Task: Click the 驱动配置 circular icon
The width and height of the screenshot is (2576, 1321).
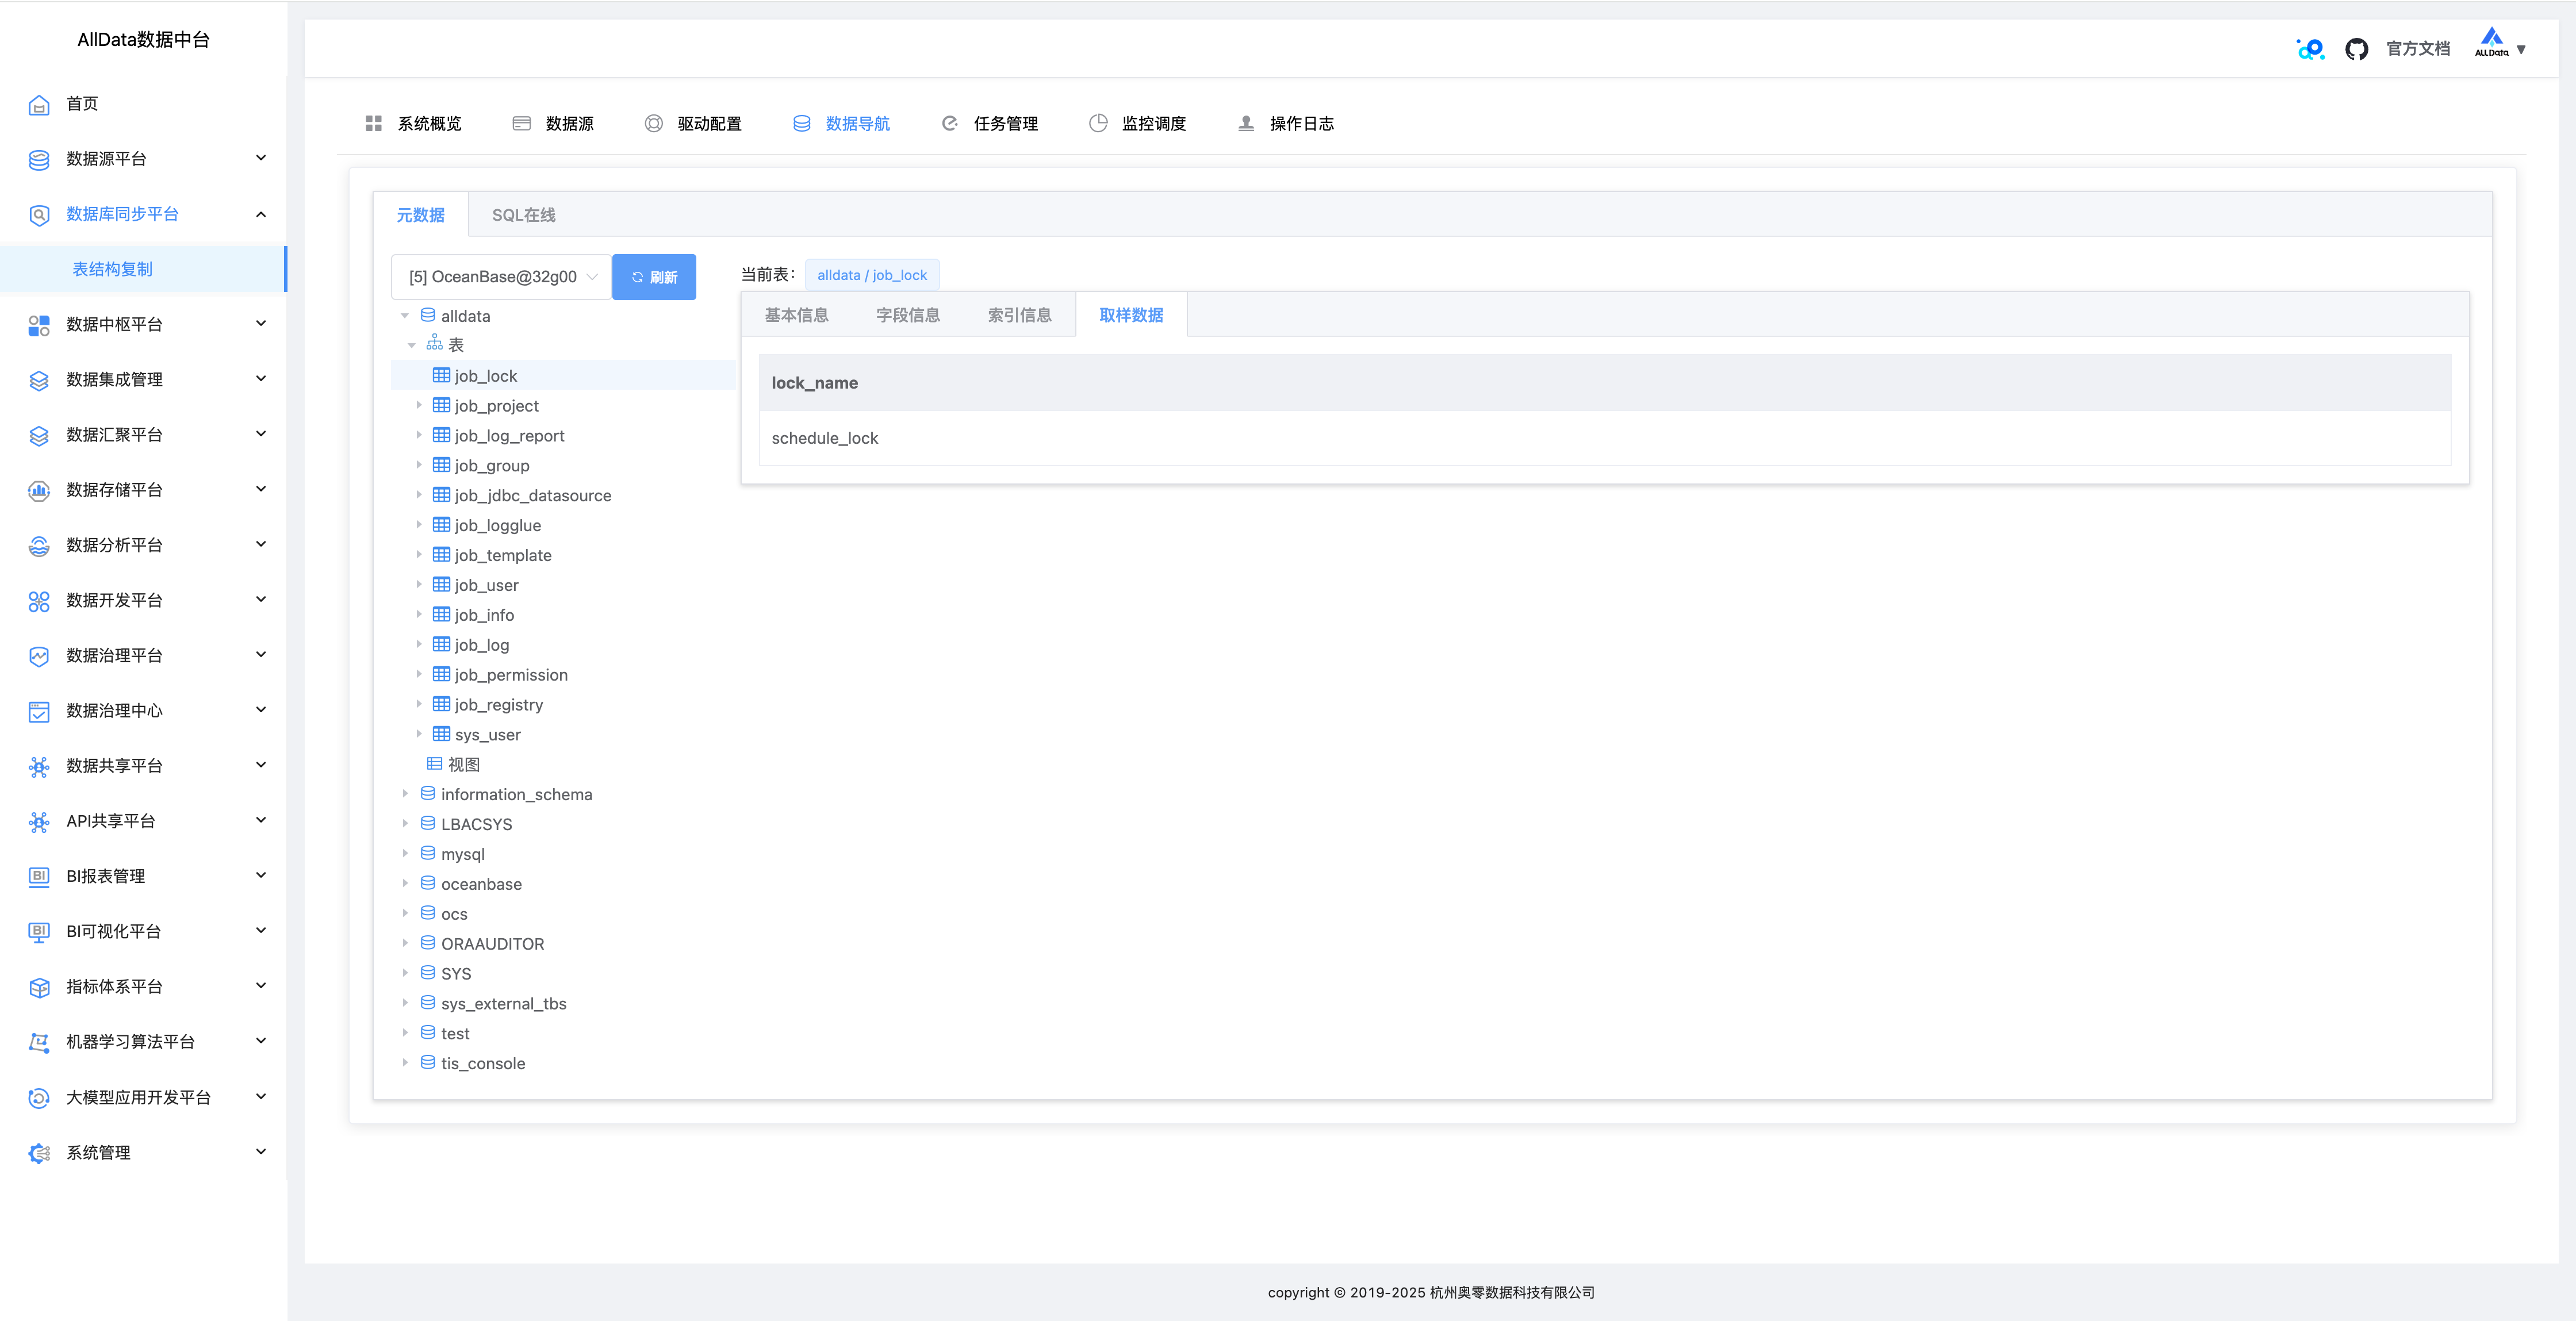Action: point(654,123)
